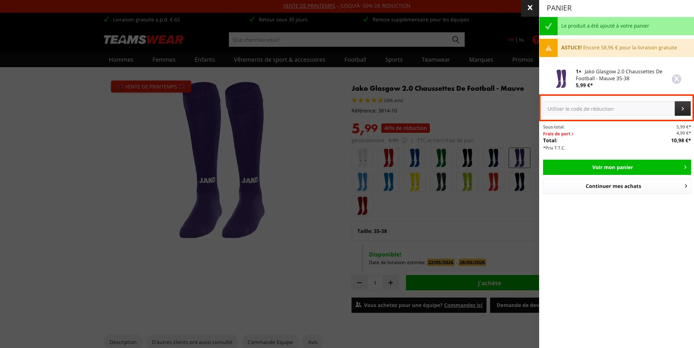Switch language to FR
The width and height of the screenshot is (694, 348).
(511, 40)
